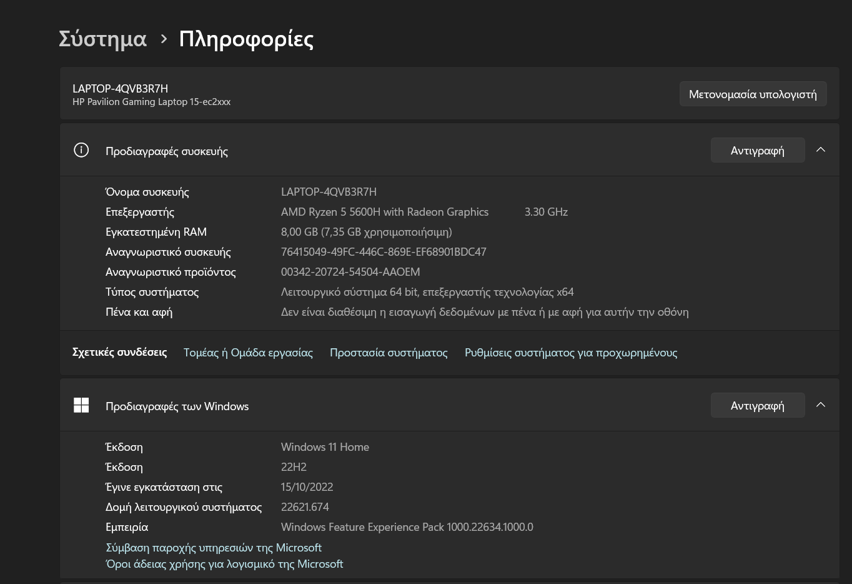This screenshot has width=852, height=584.
Task: Go back to Σύστημα in the breadcrumb
Action: tap(102, 39)
